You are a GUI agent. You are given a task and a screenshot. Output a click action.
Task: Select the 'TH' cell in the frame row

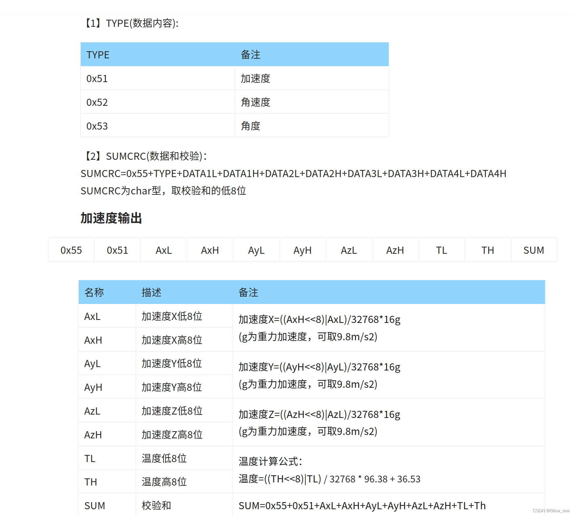(x=488, y=250)
